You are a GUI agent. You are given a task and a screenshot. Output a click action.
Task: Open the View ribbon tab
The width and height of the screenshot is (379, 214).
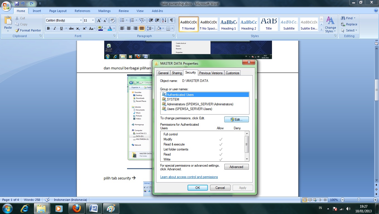pyautogui.click(x=140, y=11)
